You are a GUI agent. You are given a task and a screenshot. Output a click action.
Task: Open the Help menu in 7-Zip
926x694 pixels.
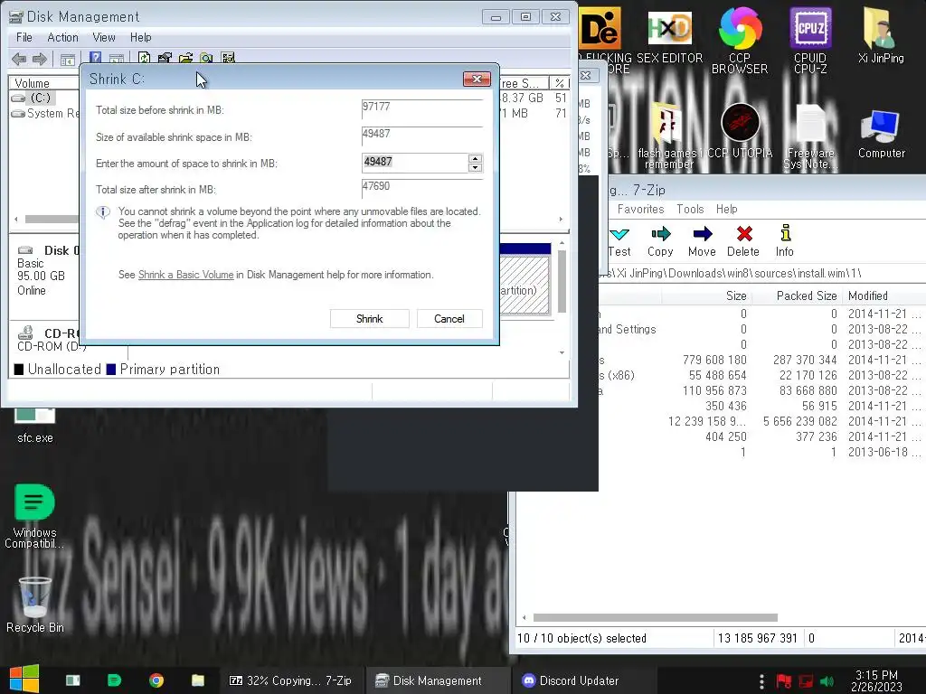tap(726, 209)
